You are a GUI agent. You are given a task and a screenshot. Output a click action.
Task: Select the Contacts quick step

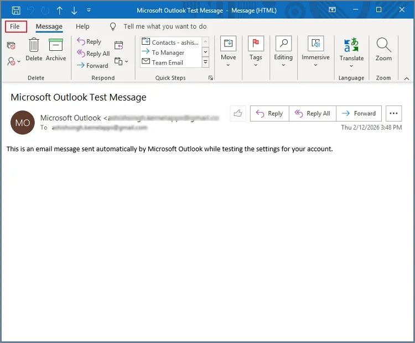(171, 43)
